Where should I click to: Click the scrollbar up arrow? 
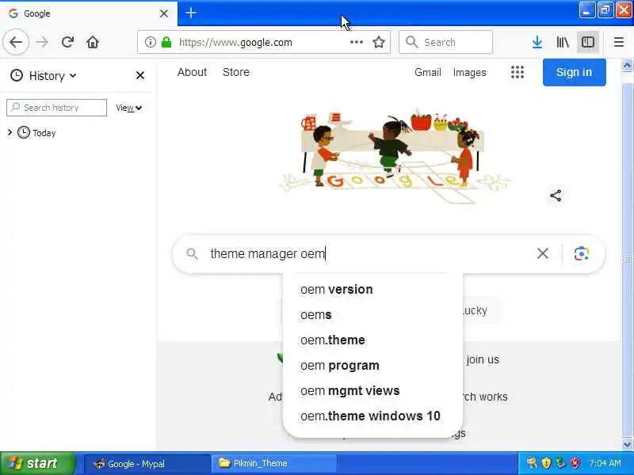(x=627, y=66)
